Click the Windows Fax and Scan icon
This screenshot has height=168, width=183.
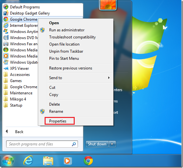(x=6, y=44)
